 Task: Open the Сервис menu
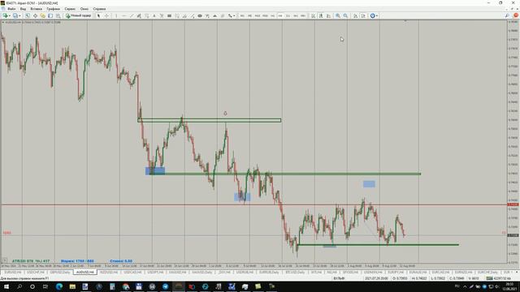[x=70, y=9]
